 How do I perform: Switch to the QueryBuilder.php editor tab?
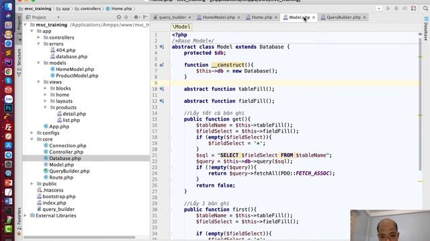pos(343,17)
